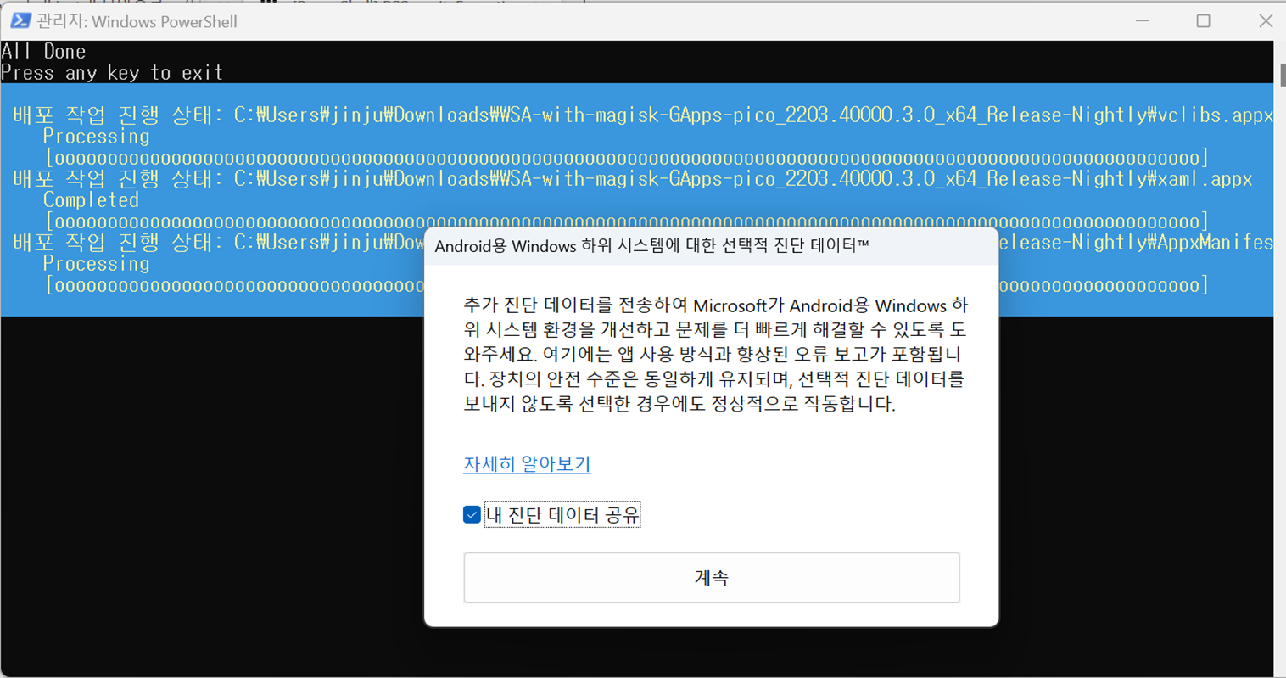Click the diagnostic data description paragraph
1286x678 pixels.
715,354
